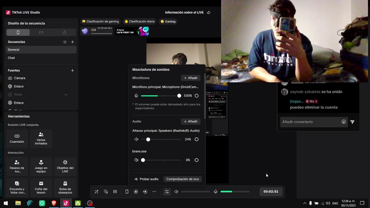Open Deseos de los espectadores tool
The width and height of the screenshot is (370, 208).
click(17, 166)
